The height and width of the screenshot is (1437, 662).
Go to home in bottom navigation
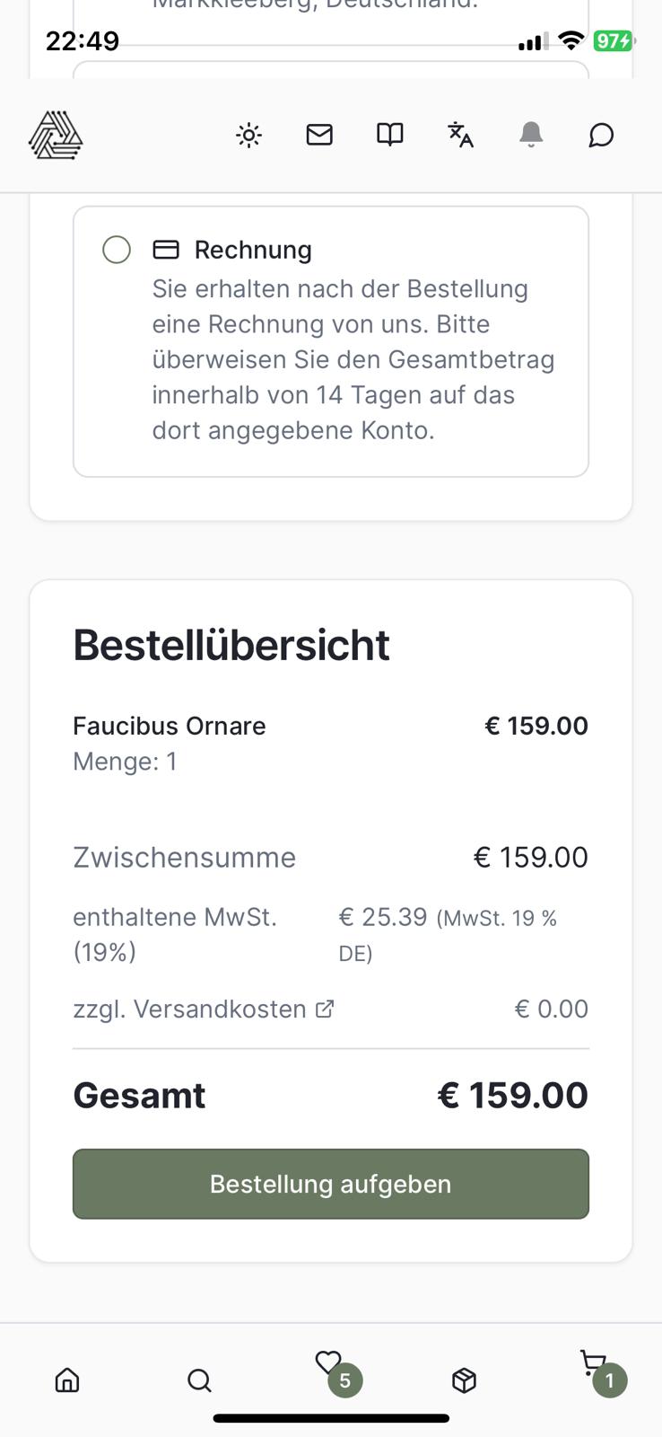[67, 1380]
